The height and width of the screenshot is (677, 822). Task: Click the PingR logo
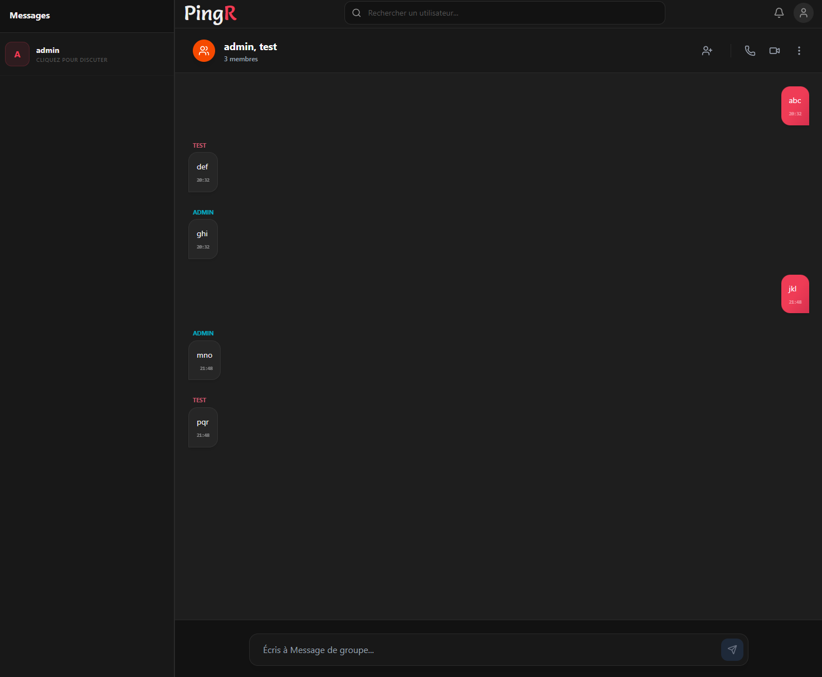pyautogui.click(x=210, y=14)
